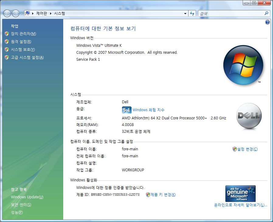Open Help via the question mark icon
The width and height of the screenshot is (273, 222).
point(268,22)
